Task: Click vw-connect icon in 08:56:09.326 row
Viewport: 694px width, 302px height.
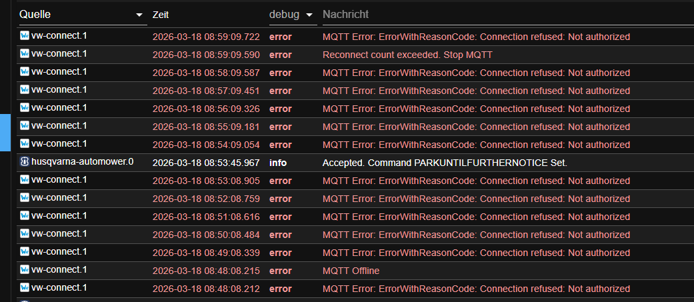Action: coord(25,107)
